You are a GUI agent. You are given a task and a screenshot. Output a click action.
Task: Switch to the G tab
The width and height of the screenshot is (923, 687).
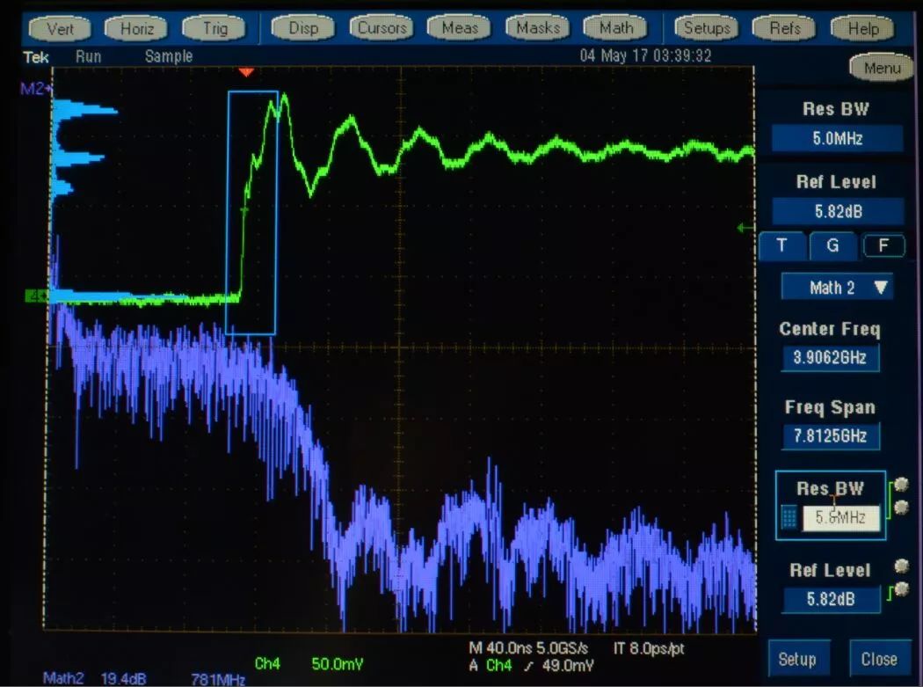[832, 245]
